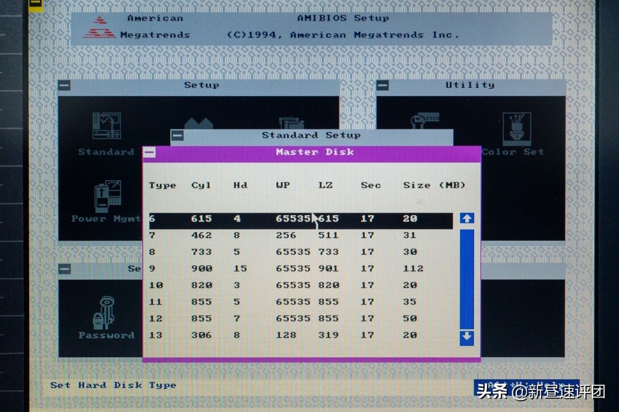Click the 31 MB size value
Viewport: 619px width, 412px height.
(410, 236)
